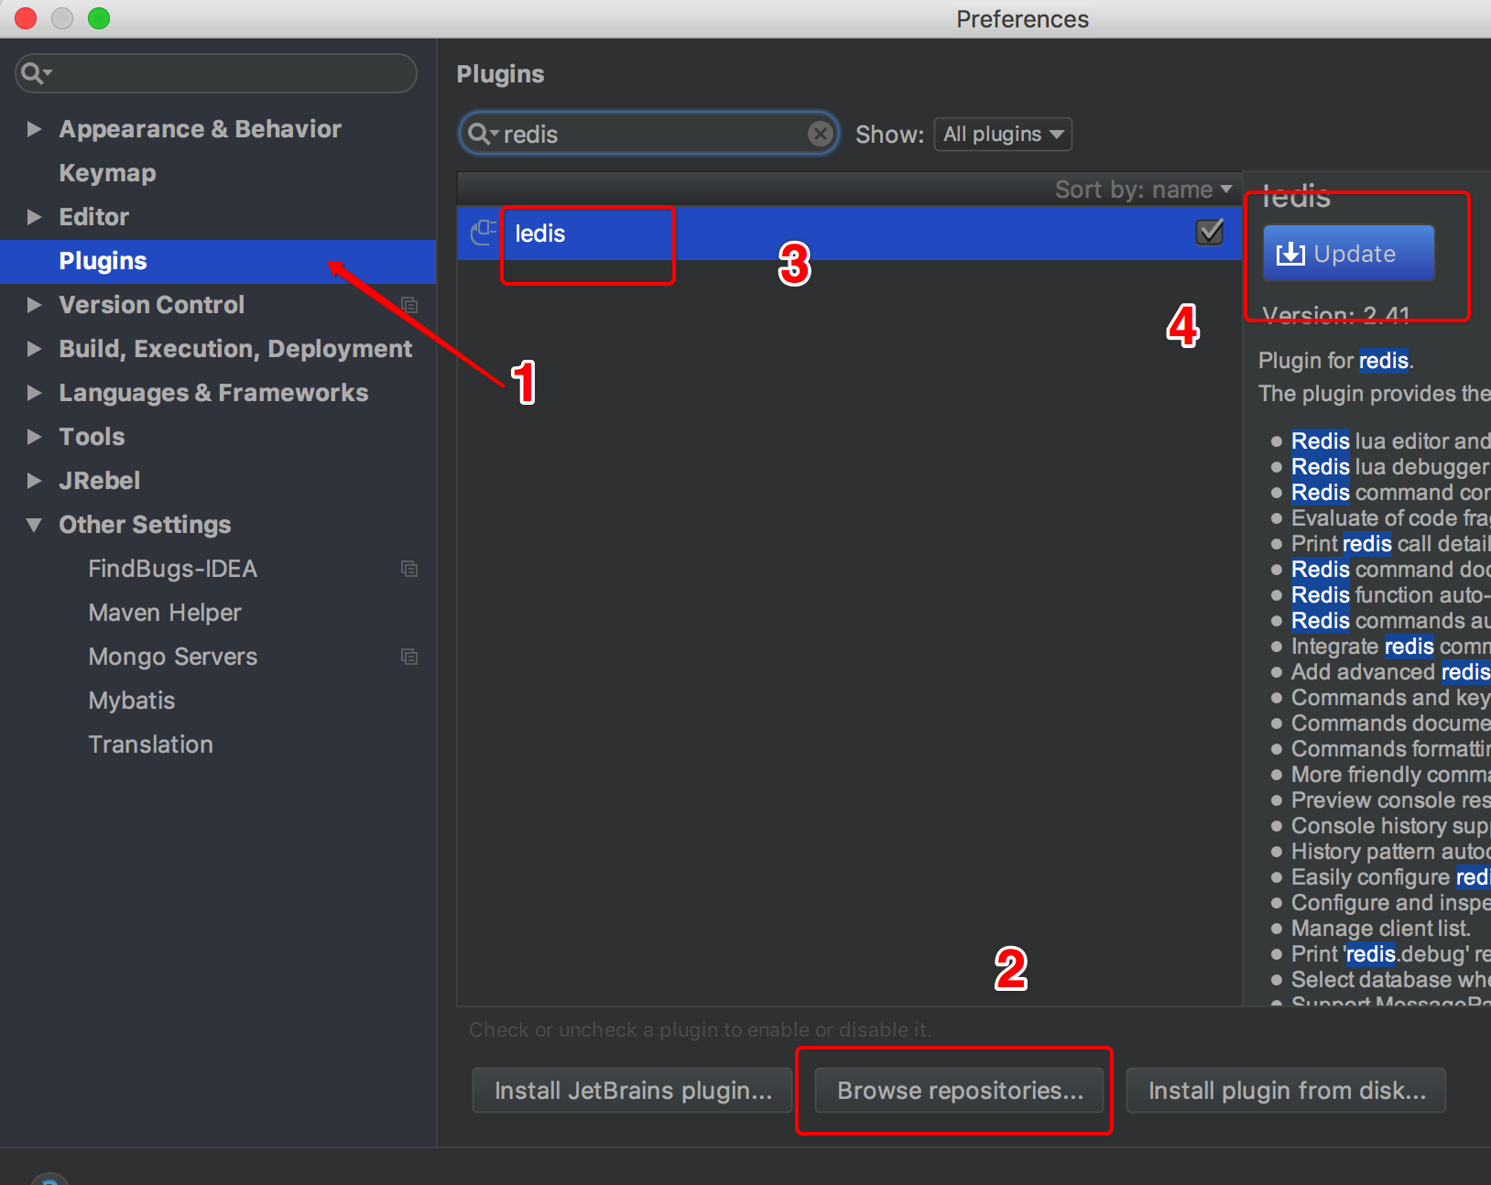Click Install JetBrains plugin button

[632, 1090]
